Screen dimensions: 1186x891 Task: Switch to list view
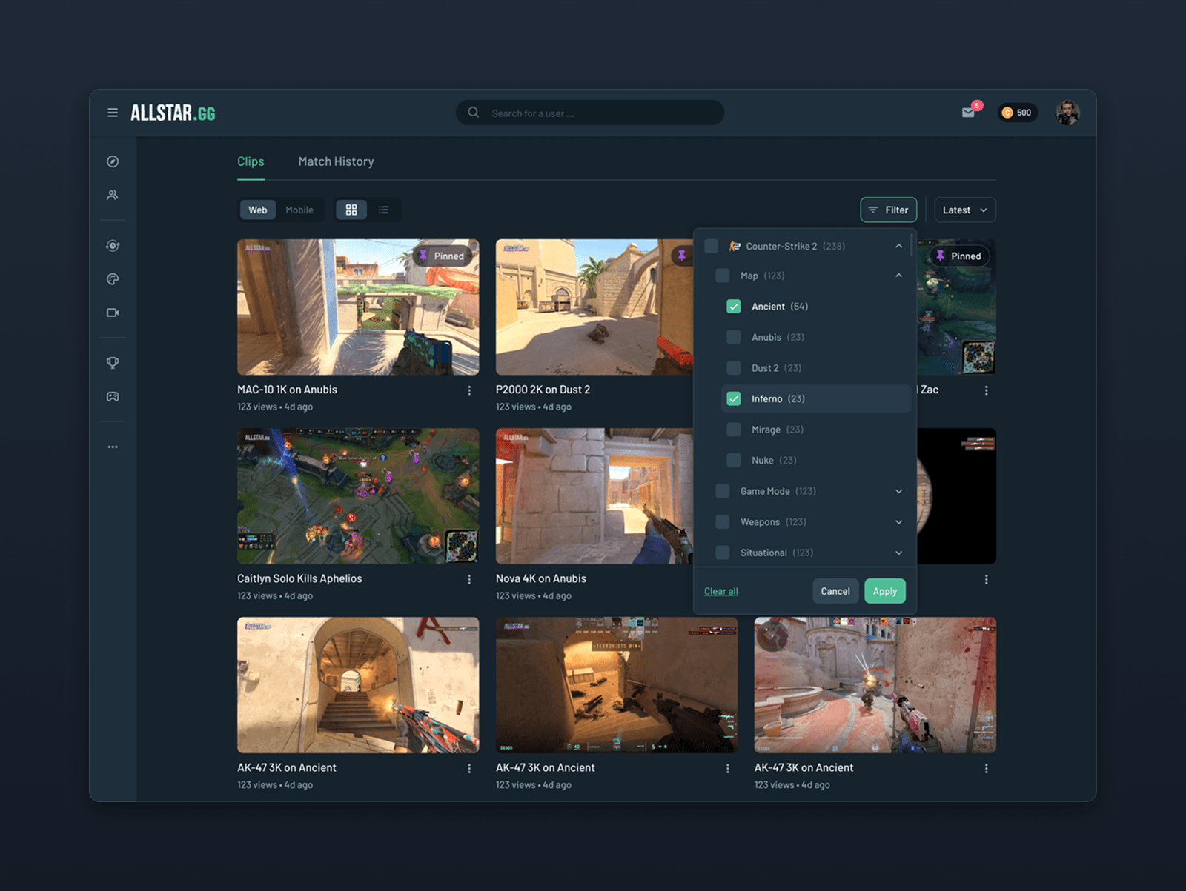[x=383, y=210]
